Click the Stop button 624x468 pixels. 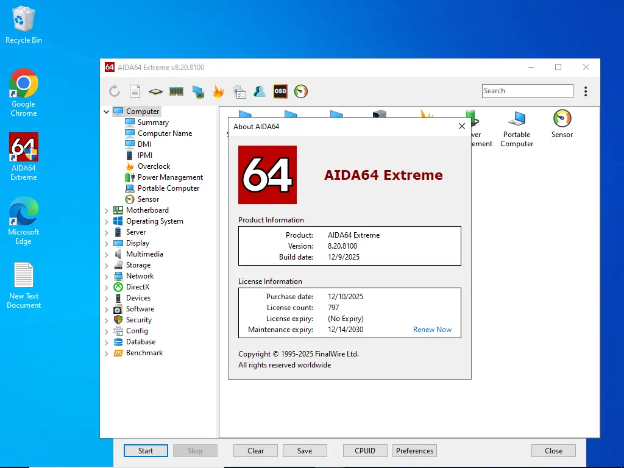click(195, 451)
